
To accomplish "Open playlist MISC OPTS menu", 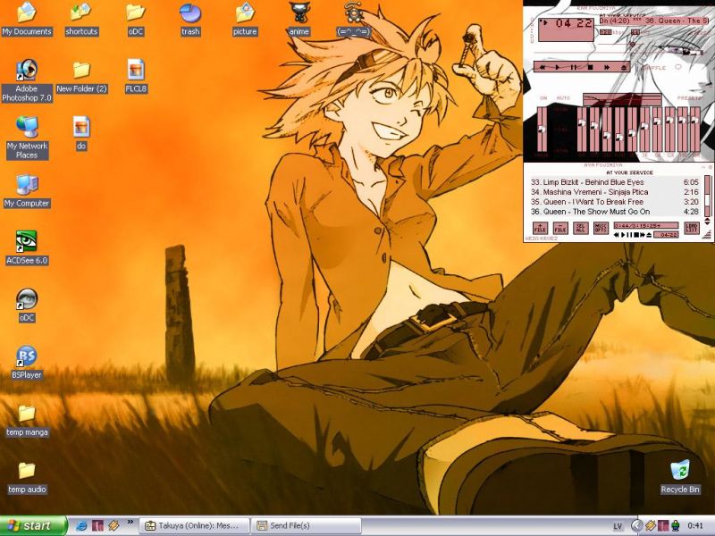I will coord(601,228).
